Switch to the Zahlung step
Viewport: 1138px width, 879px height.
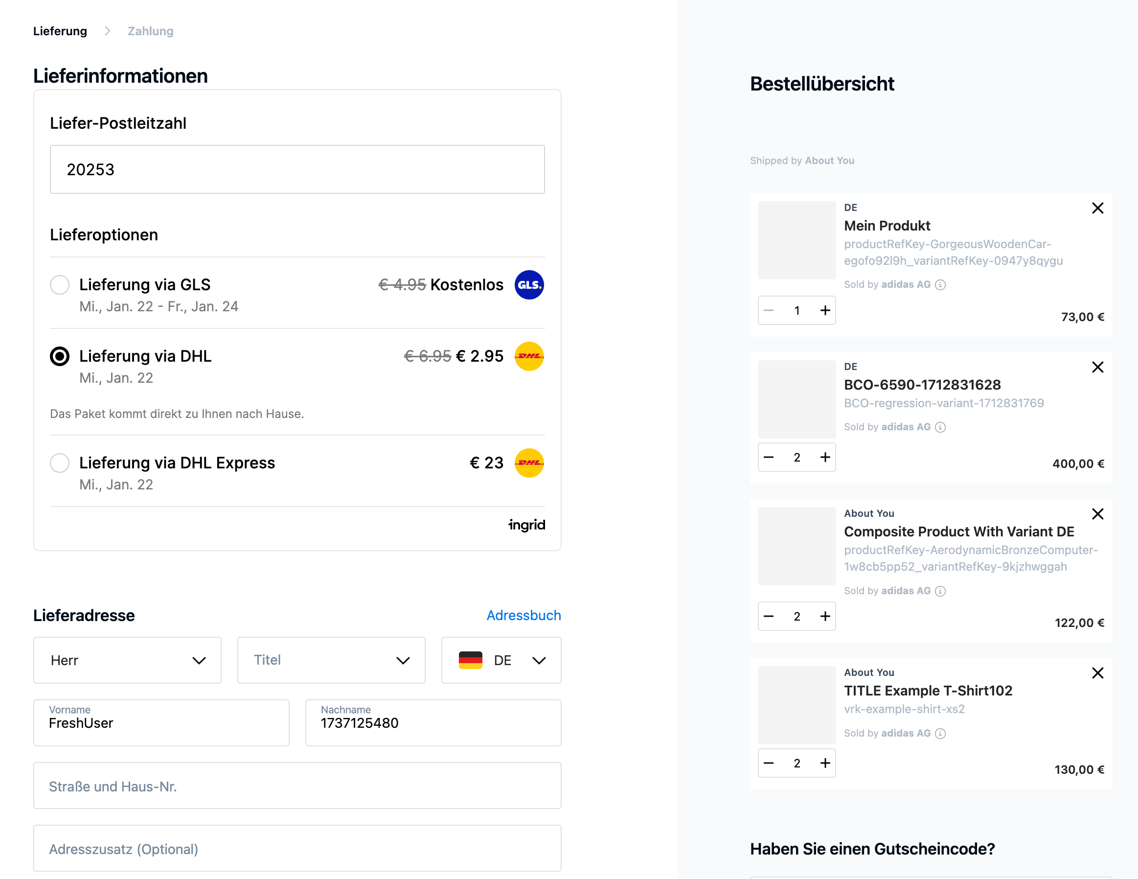150,31
